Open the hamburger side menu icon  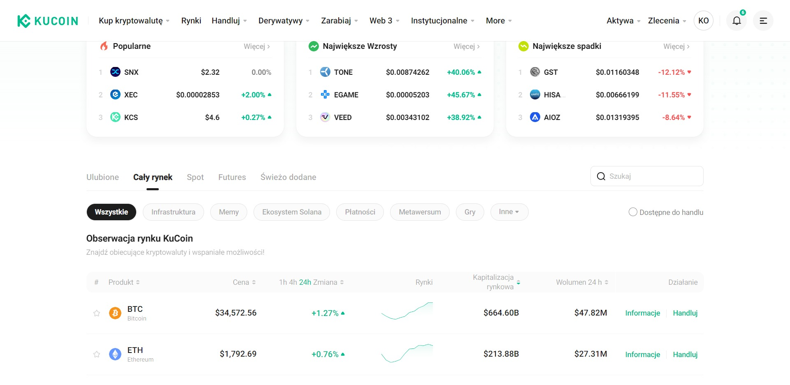763,21
